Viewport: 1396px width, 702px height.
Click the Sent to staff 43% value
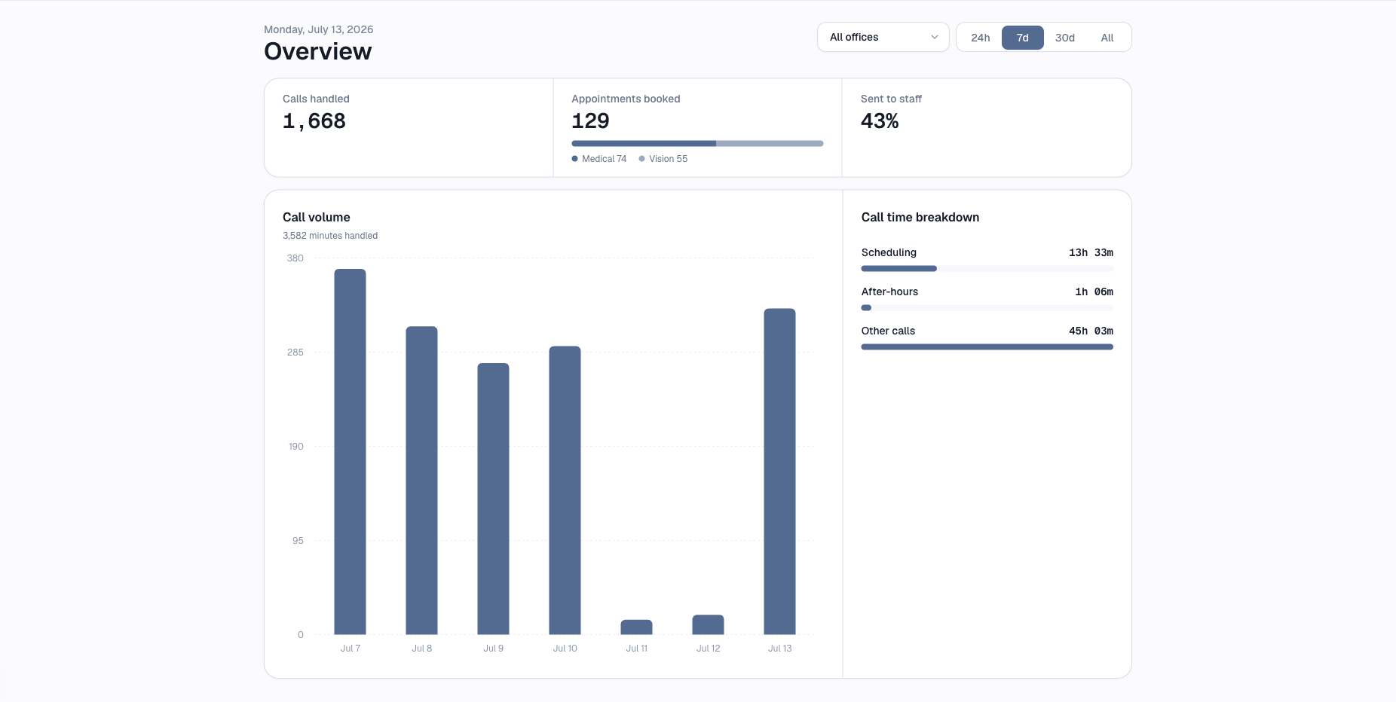(x=880, y=121)
